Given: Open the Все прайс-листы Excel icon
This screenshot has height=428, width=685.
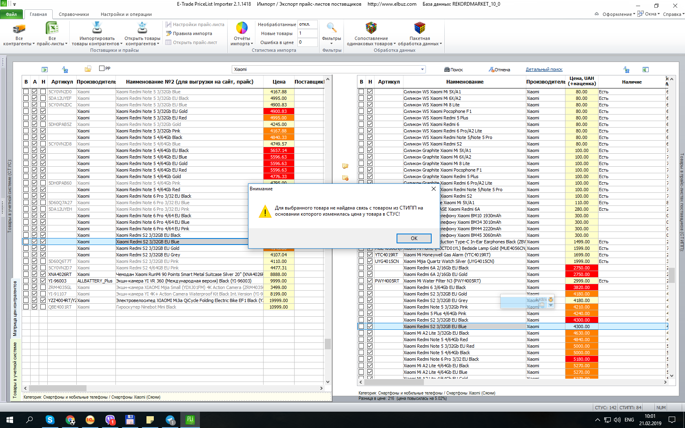Looking at the screenshot, I should point(52,28).
